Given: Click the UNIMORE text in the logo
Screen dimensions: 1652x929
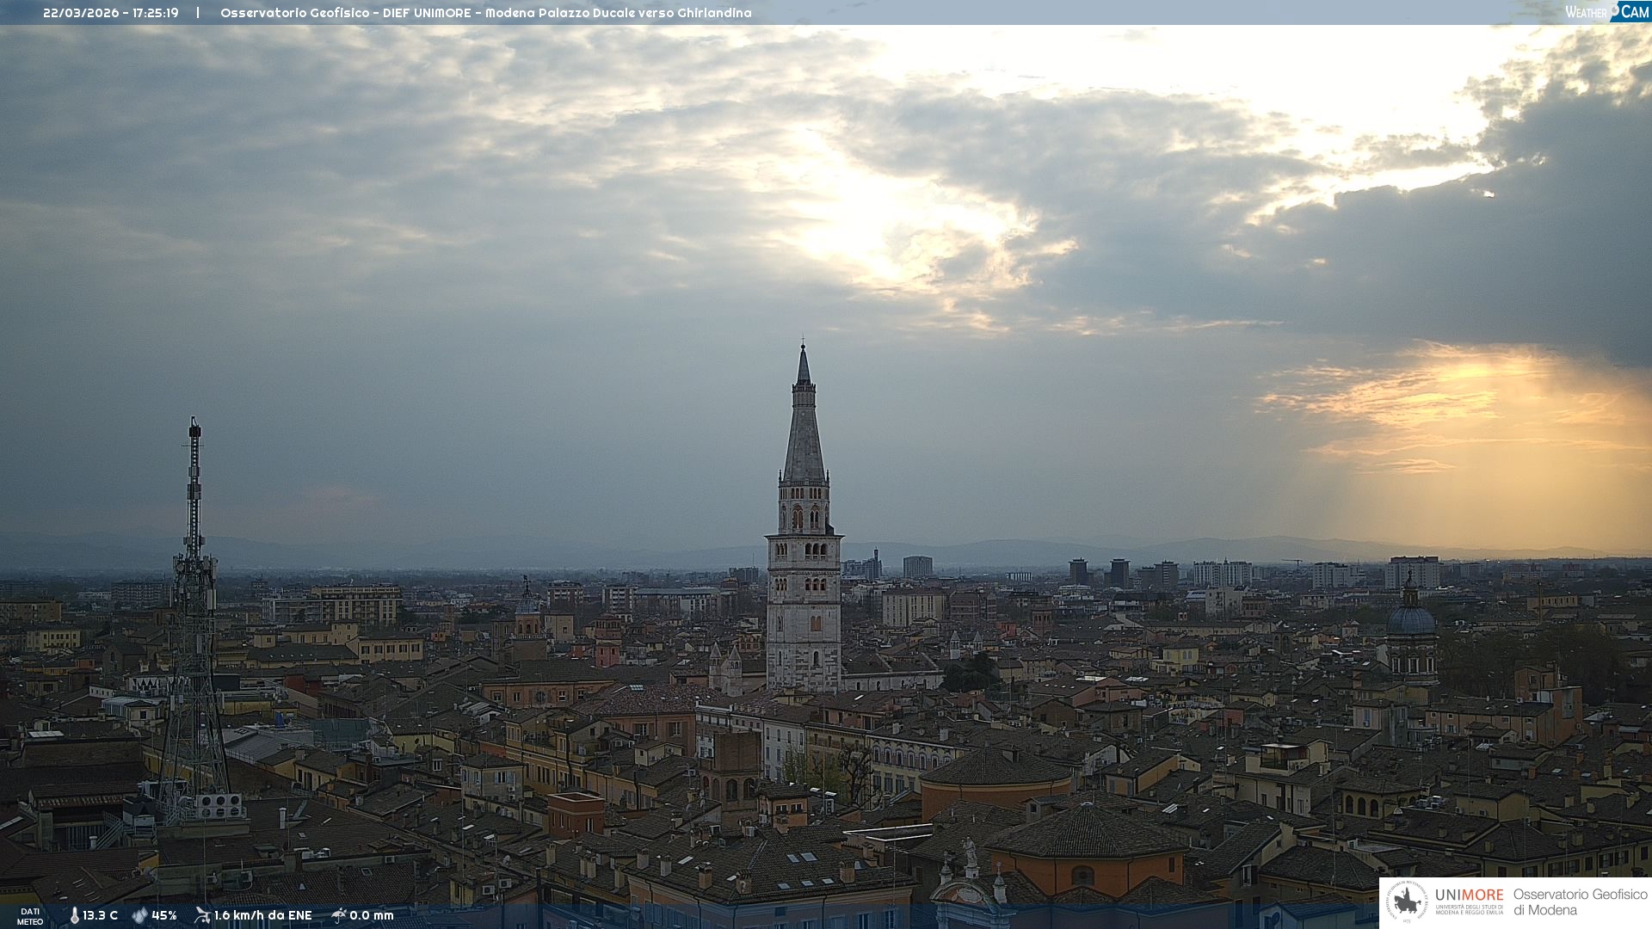Looking at the screenshot, I should click(x=1469, y=895).
